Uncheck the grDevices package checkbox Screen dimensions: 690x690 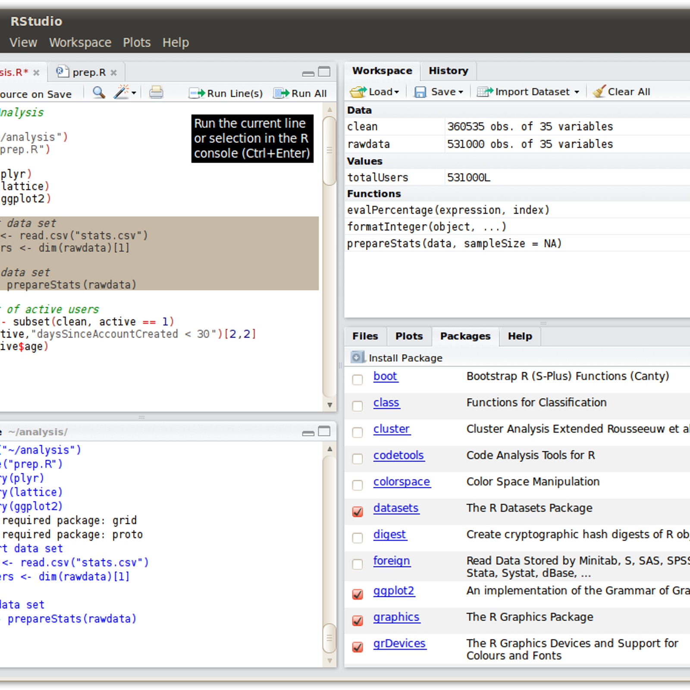pyautogui.click(x=358, y=647)
